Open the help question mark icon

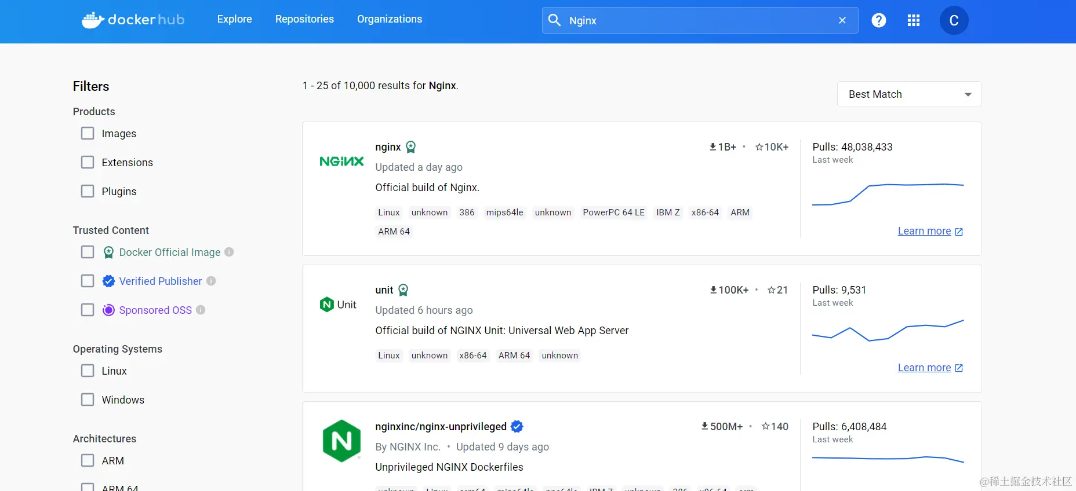pos(879,20)
